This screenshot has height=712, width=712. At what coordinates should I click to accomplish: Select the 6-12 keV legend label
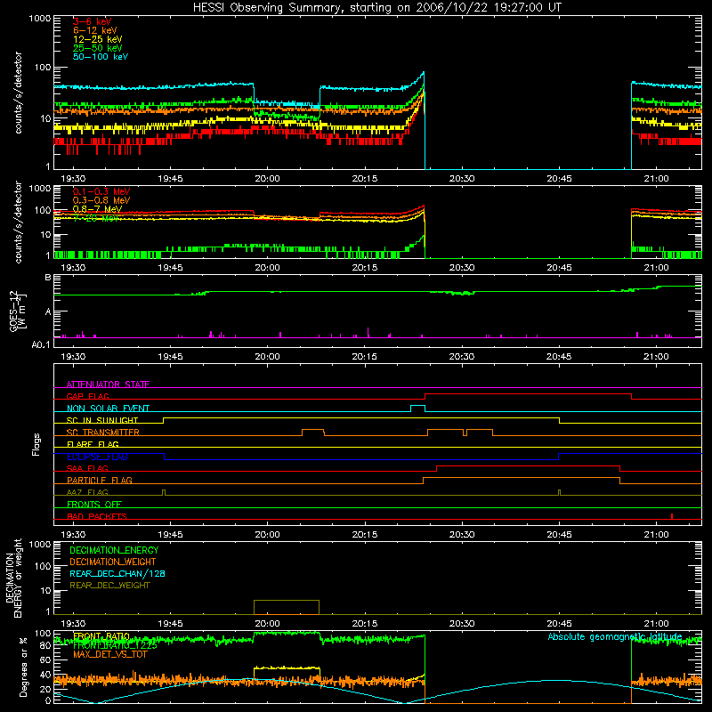coord(95,30)
